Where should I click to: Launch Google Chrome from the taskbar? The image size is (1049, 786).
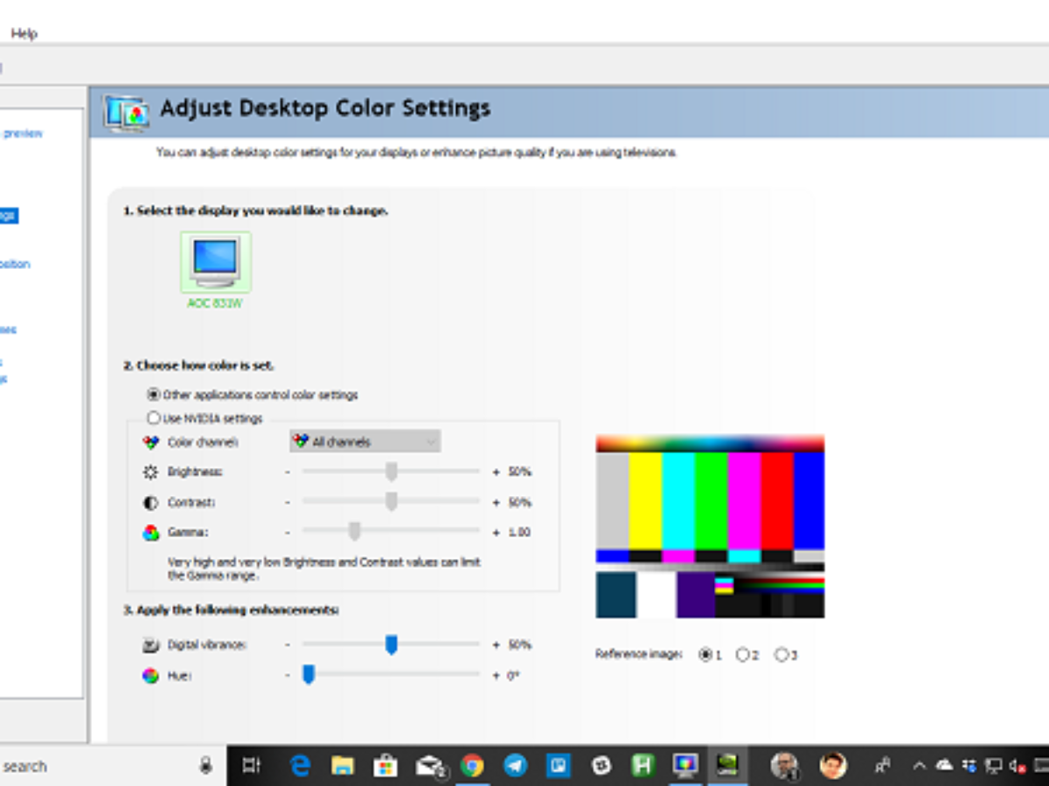pyautogui.click(x=472, y=766)
